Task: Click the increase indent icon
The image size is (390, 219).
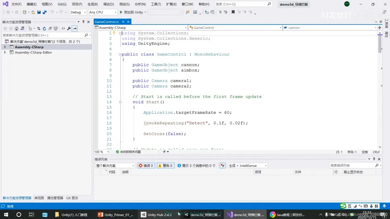Action: 226,12
